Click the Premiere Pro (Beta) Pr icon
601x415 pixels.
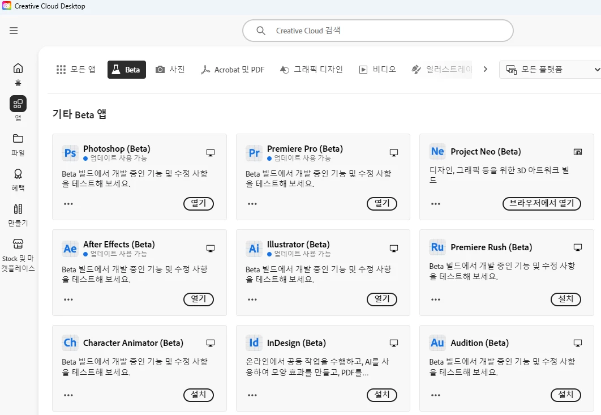click(254, 153)
